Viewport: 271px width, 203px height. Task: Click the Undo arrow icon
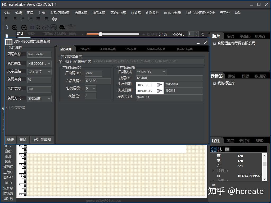pyautogui.click(x=39, y=27)
